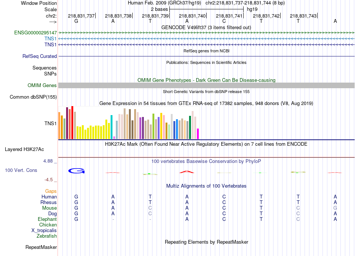Click the chr2:218,831,737-218,831,744 (8 bp) position text
The width and height of the screenshot is (355, 256).
coord(245,3)
